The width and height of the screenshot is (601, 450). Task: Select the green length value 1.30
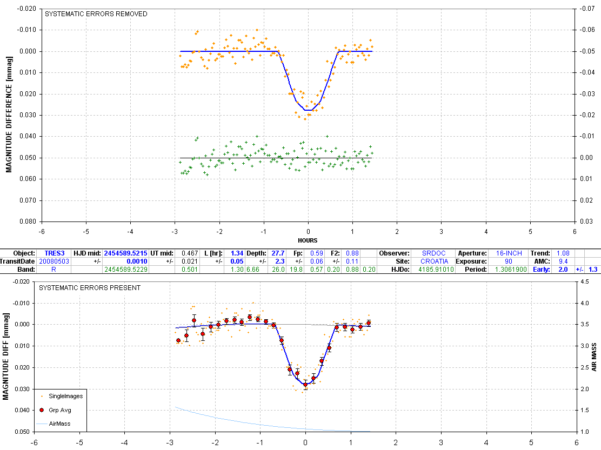pos(237,269)
